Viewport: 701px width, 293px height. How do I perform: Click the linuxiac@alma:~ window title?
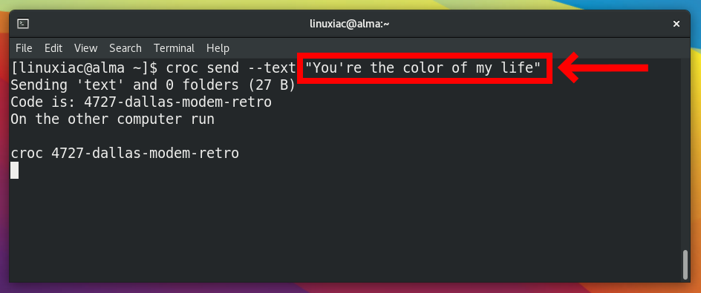[350, 24]
